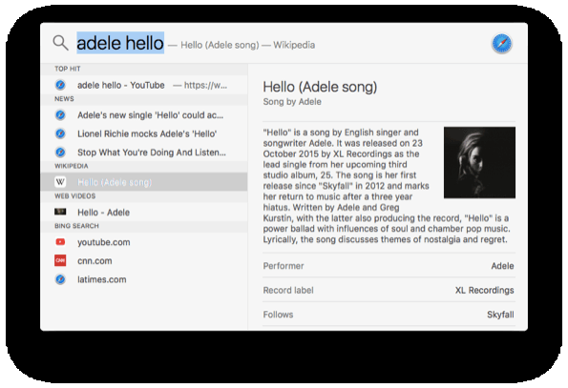Click the Hello (Adele song) — Wikipedia search suggestion
The image size is (568, 388).
(248, 45)
